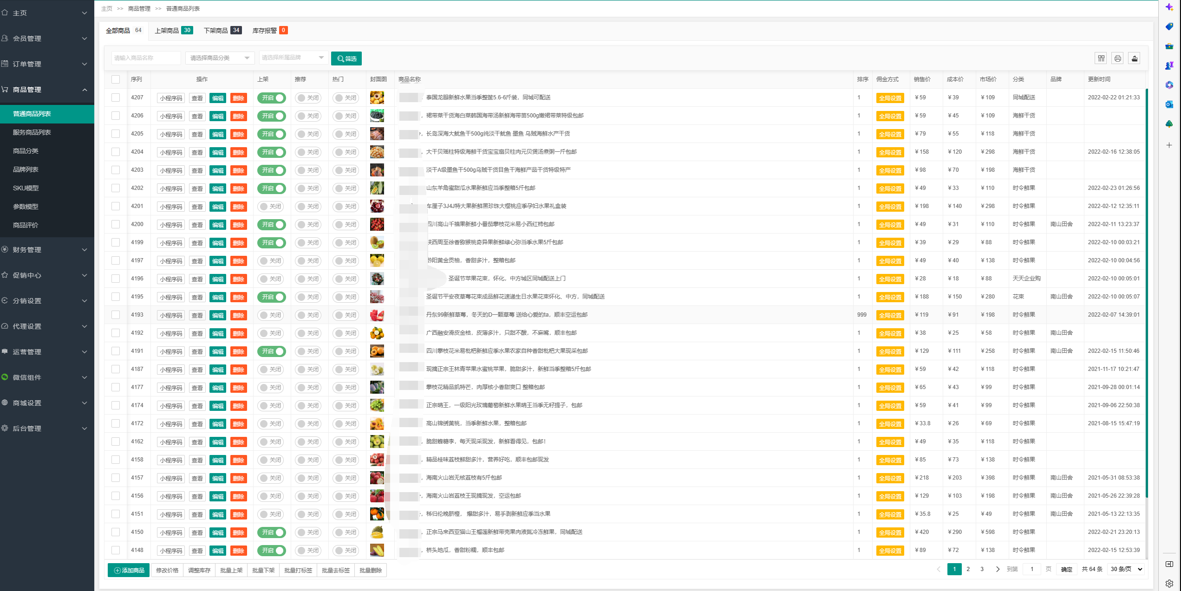
Task: Click the 订单管理 list icon in sidebar
Action: (x=5, y=64)
